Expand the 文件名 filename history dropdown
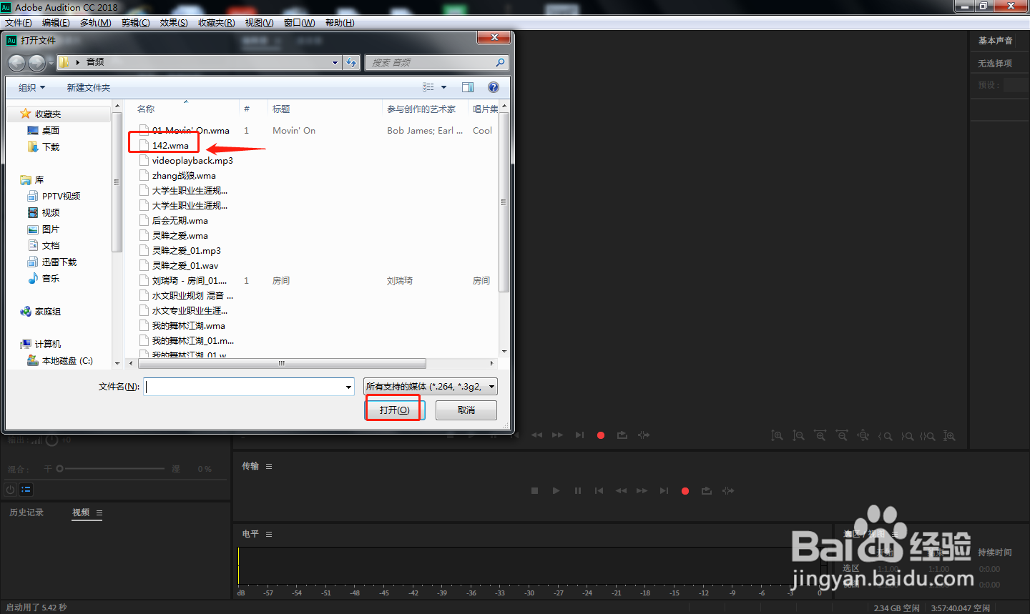The width and height of the screenshot is (1030, 614). click(x=348, y=387)
